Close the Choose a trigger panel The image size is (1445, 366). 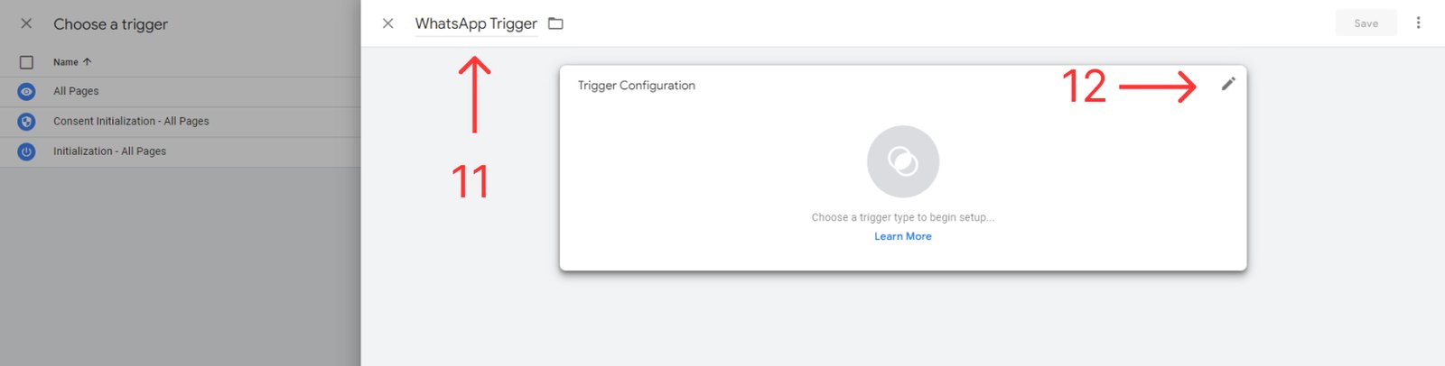tap(26, 23)
